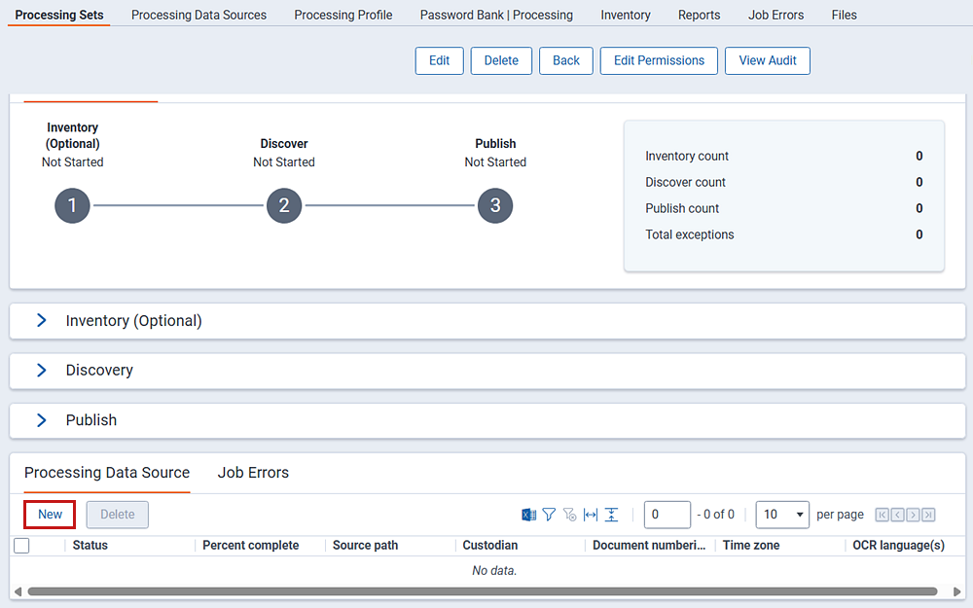Image resolution: width=973 pixels, height=608 pixels.
Task: Click the Edit Permissions button
Action: point(659,60)
